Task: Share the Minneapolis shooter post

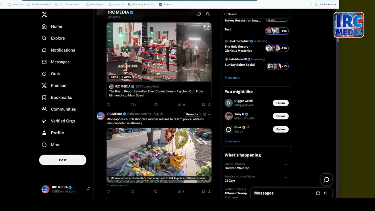Action: tap(209, 192)
